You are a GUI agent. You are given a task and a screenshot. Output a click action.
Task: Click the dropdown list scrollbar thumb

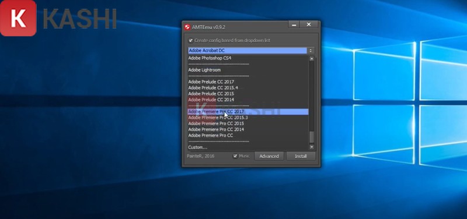312,137
